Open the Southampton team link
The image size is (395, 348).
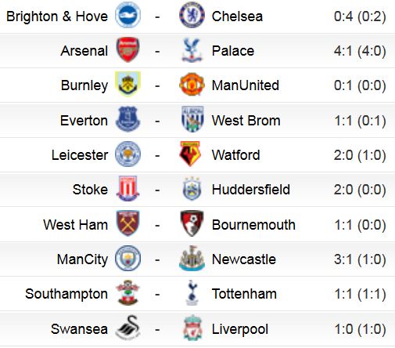coord(66,294)
